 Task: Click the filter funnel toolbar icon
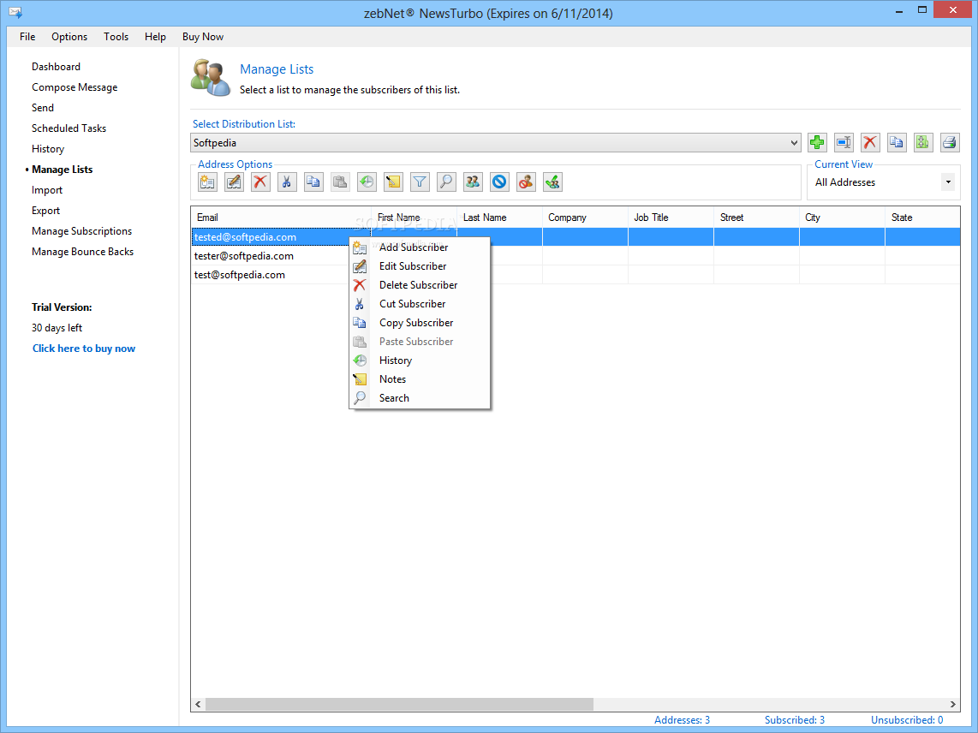pos(420,182)
